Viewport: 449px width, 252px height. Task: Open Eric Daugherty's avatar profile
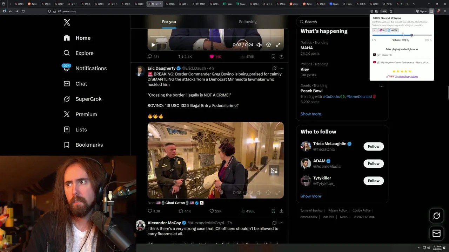[x=141, y=71]
